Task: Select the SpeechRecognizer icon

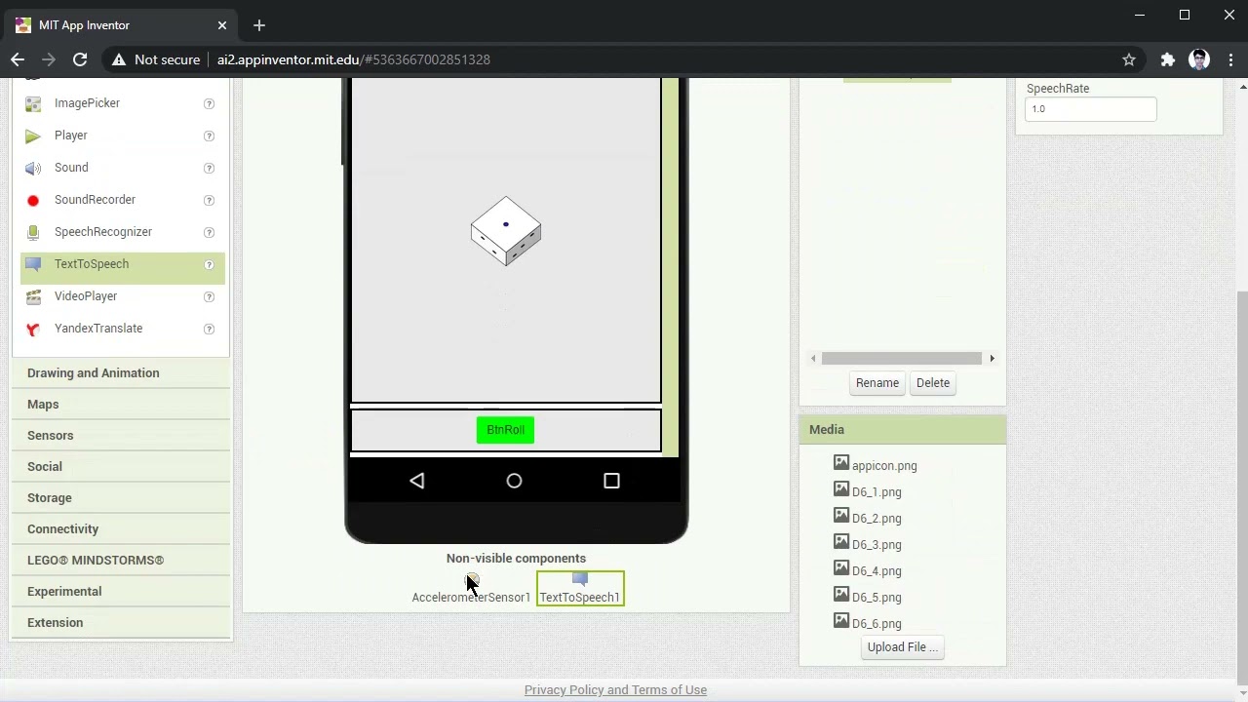Action: point(33,232)
